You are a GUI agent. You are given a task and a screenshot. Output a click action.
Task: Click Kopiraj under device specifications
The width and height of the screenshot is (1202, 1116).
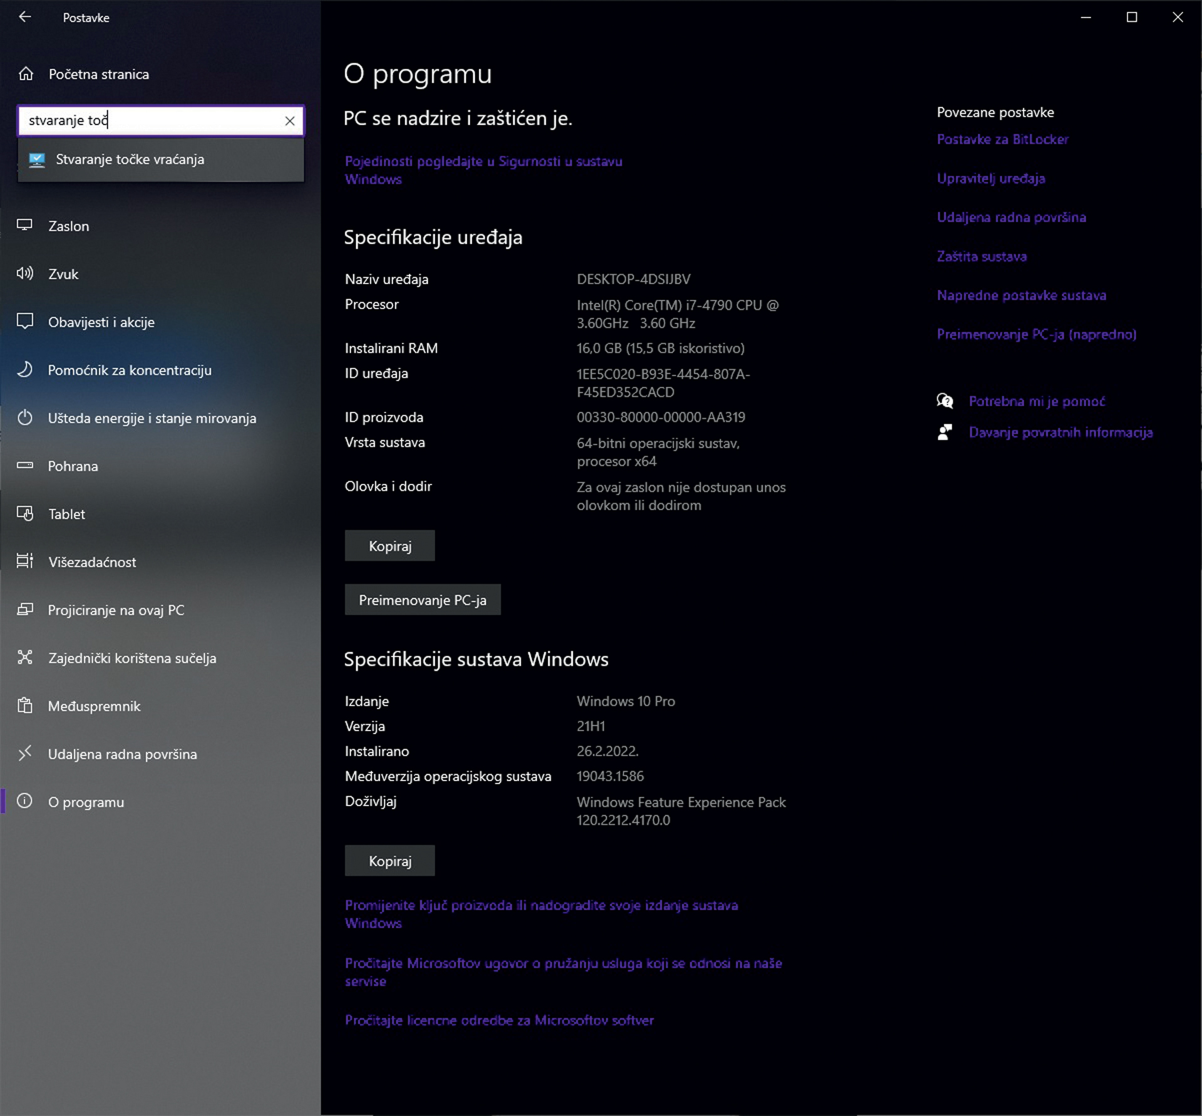pos(389,546)
